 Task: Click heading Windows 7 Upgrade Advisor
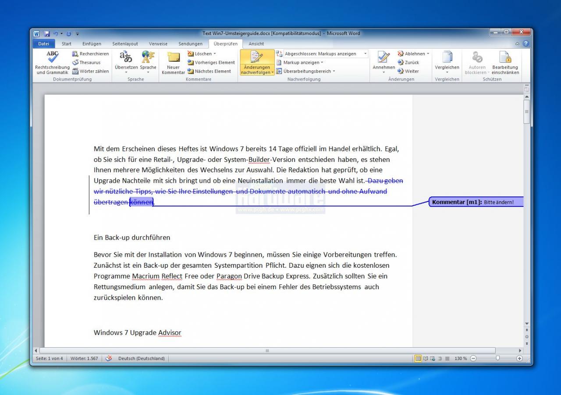(x=138, y=332)
